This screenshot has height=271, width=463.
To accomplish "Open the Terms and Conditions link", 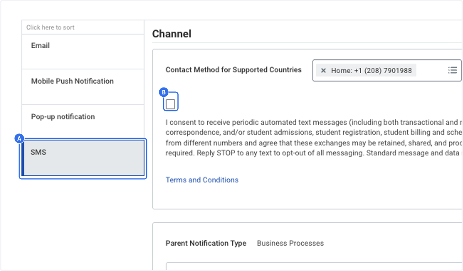I will click(x=202, y=180).
